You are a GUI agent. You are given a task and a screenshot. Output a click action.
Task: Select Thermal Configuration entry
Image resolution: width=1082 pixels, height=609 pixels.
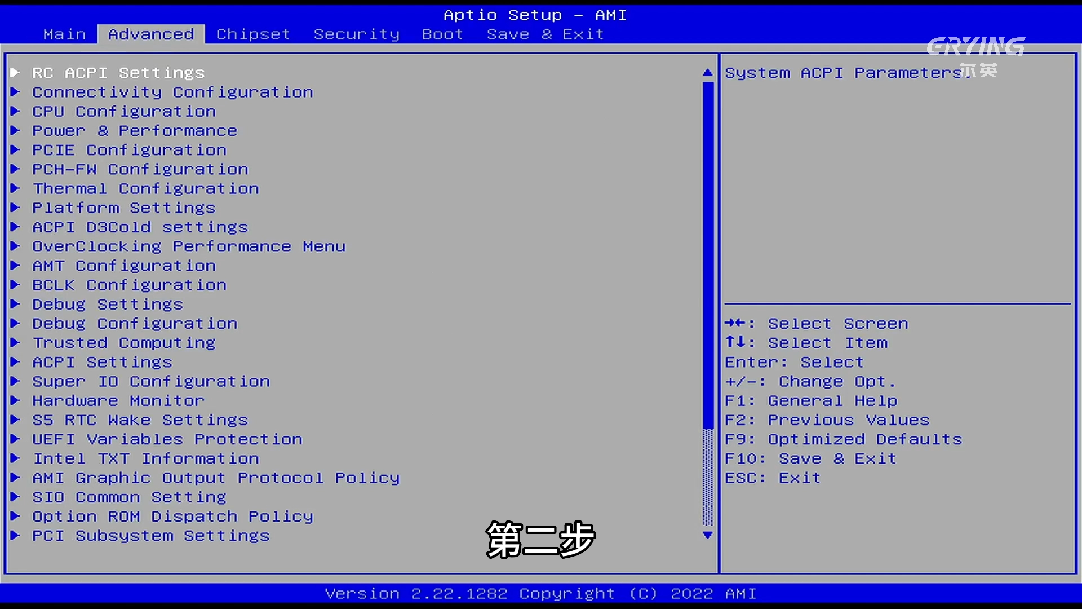tap(145, 188)
